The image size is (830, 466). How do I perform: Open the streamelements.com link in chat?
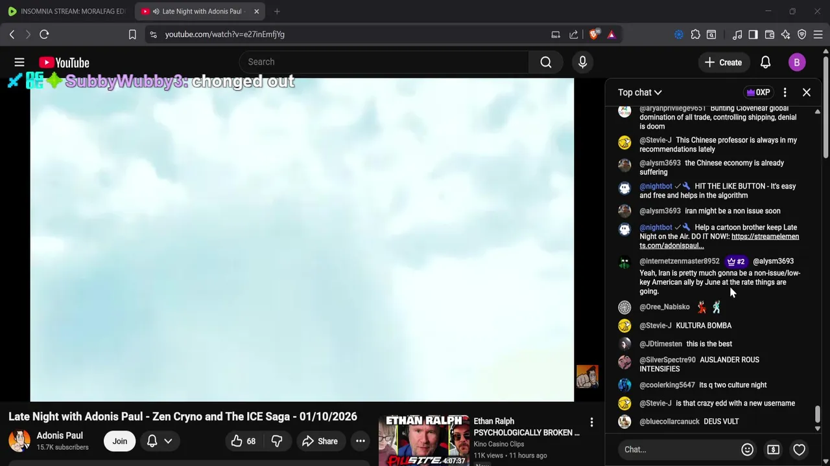tap(719, 241)
